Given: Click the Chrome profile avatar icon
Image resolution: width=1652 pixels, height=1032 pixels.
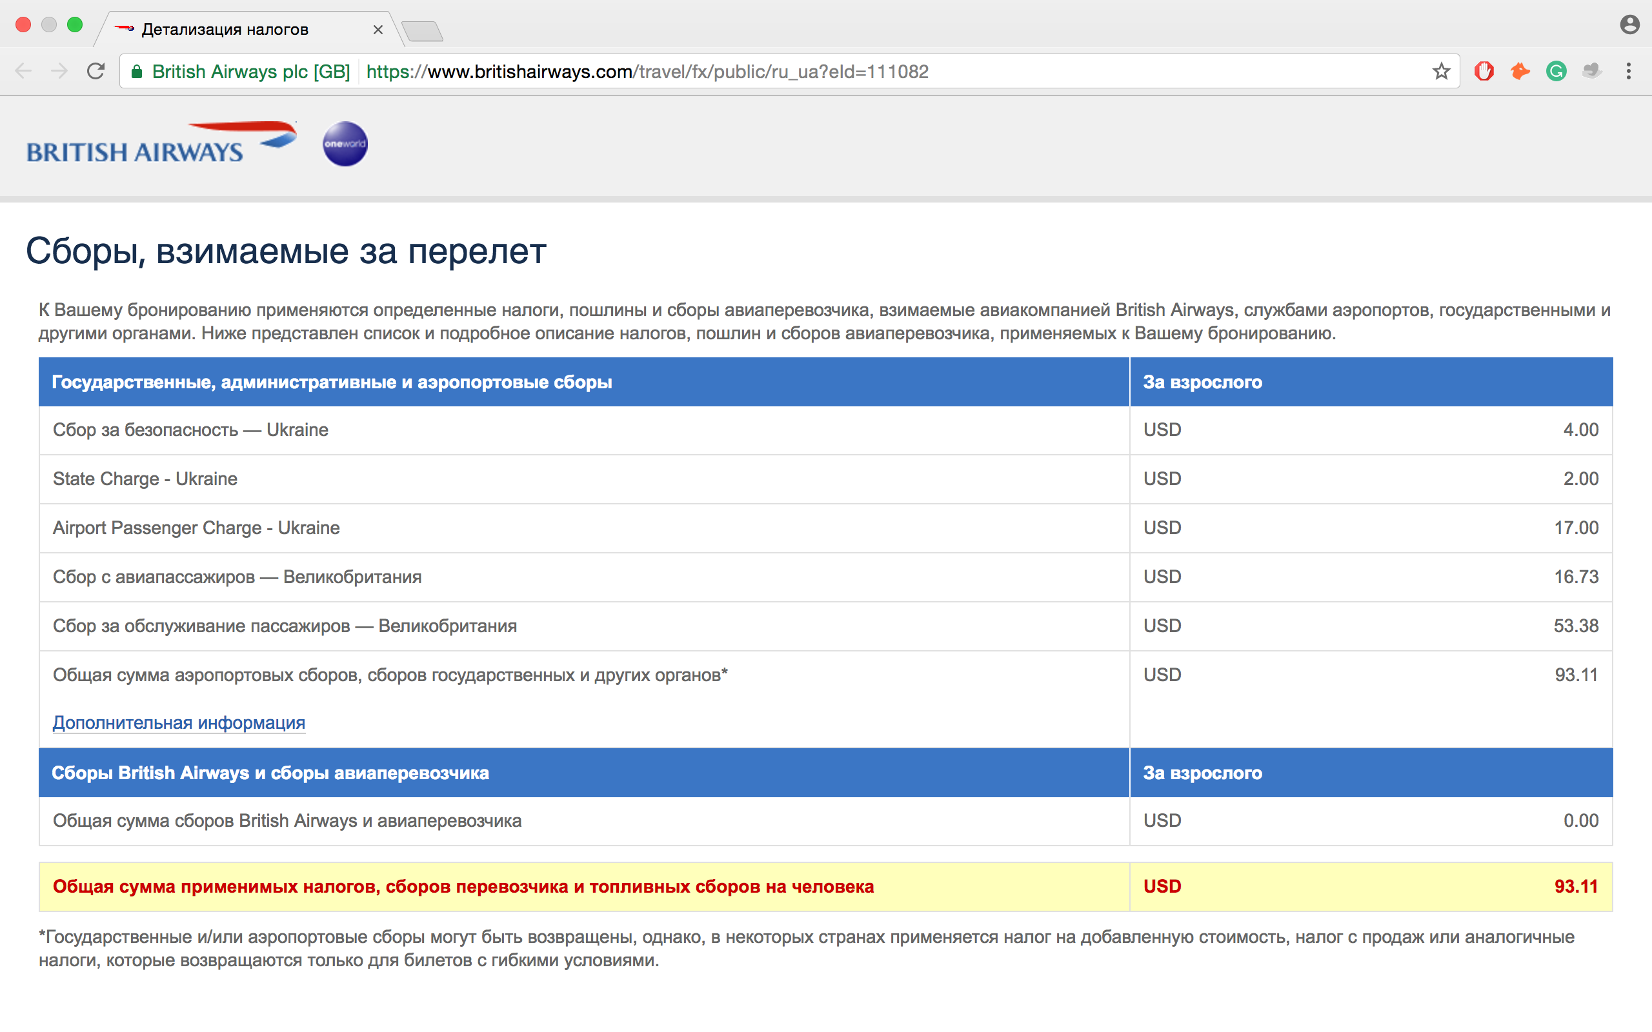Looking at the screenshot, I should click(x=1629, y=25).
